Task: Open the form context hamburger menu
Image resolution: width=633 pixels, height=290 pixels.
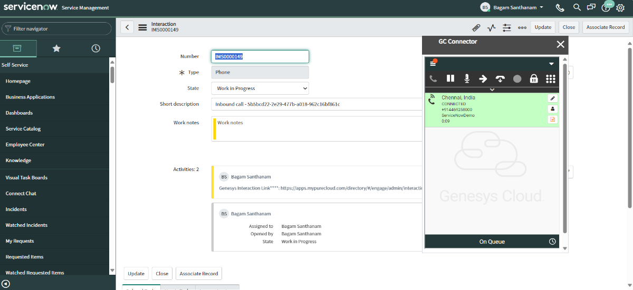Action: (142, 27)
